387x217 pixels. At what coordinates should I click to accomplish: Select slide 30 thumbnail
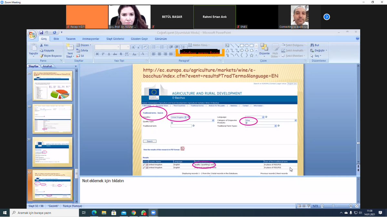[52, 119]
